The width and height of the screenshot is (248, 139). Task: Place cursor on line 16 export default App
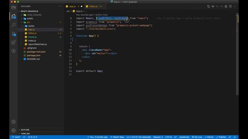coord(89,71)
